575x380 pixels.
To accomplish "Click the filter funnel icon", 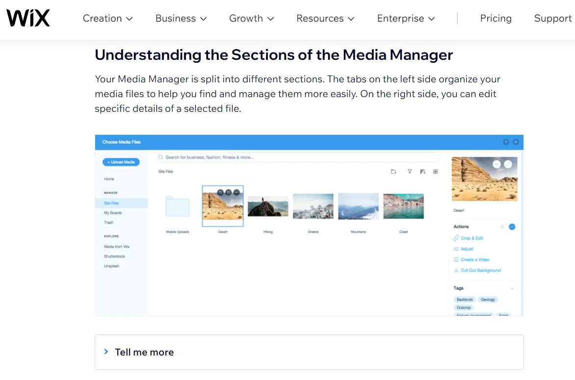I will tap(410, 172).
